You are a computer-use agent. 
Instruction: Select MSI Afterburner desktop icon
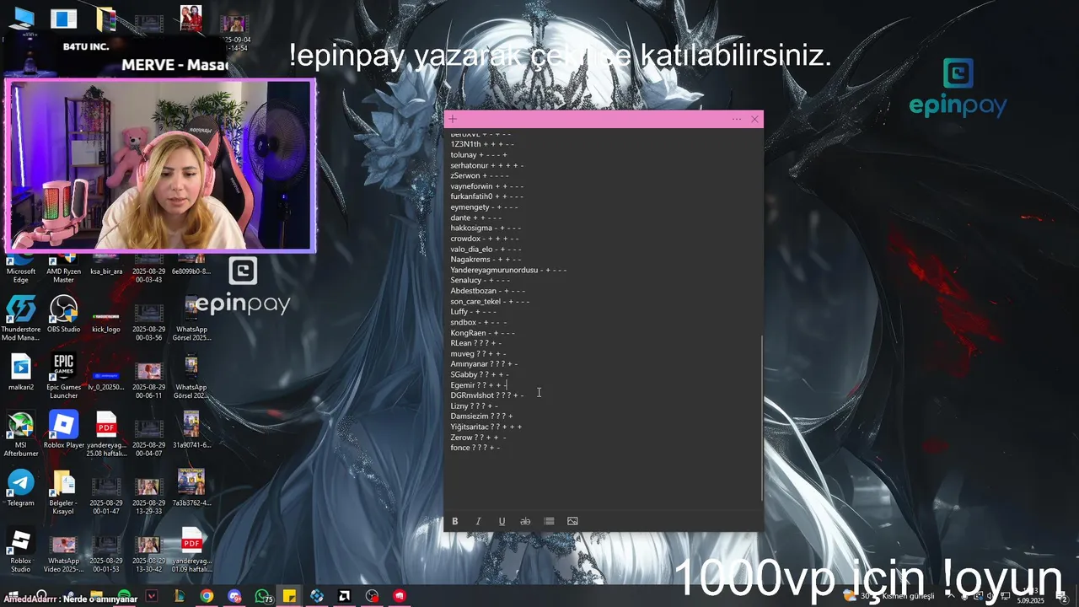(x=21, y=433)
